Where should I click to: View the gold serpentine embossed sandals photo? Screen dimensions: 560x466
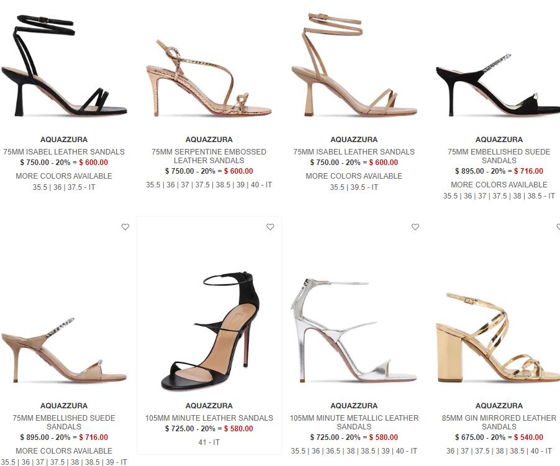(x=209, y=78)
